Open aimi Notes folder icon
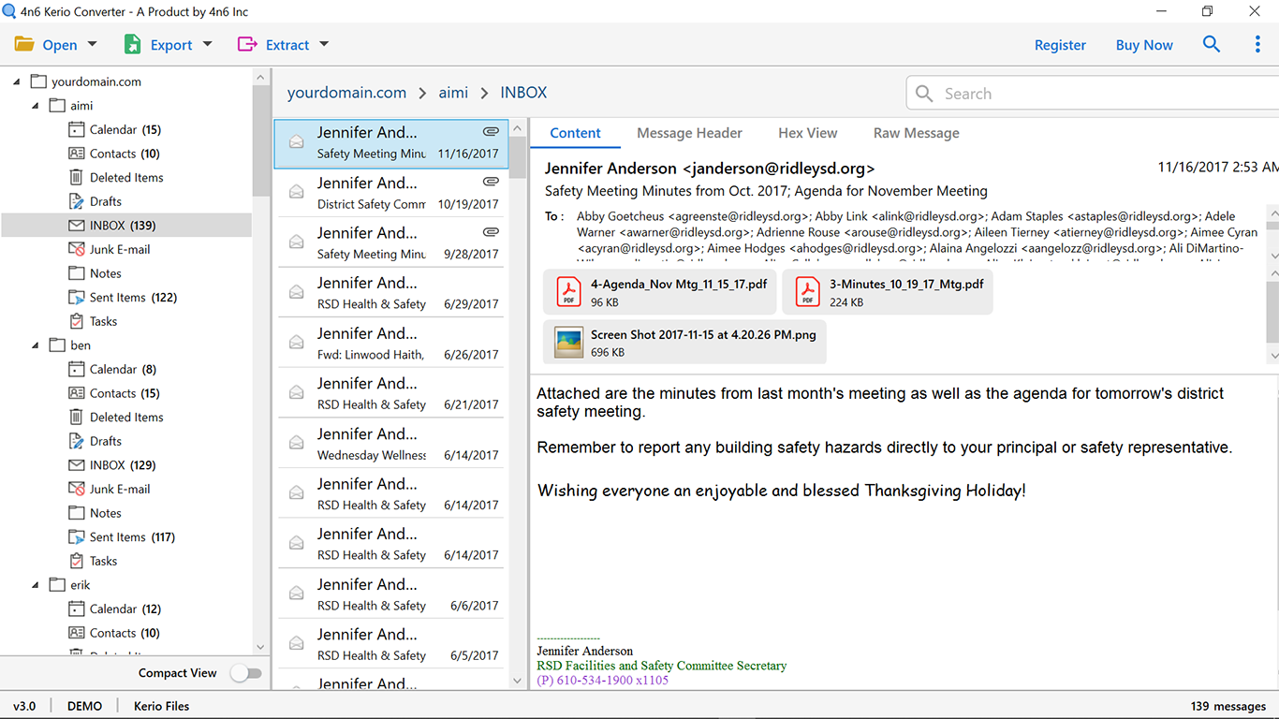The width and height of the screenshot is (1279, 719). click(77, 273)
